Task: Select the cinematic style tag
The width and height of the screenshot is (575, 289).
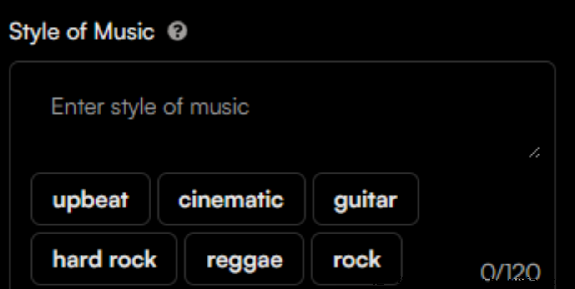Action: pos(231,199)
